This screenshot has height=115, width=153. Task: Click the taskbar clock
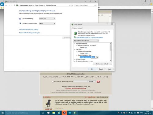[x=148, y=113]
